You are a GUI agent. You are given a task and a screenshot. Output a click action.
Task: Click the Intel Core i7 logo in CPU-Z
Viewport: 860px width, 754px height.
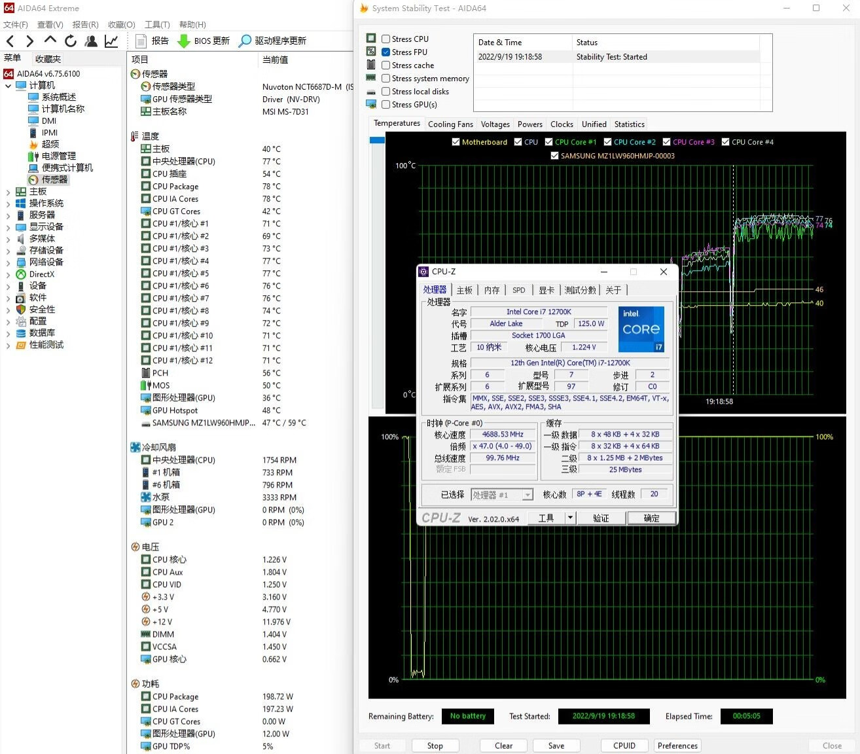tap(641, 329)
